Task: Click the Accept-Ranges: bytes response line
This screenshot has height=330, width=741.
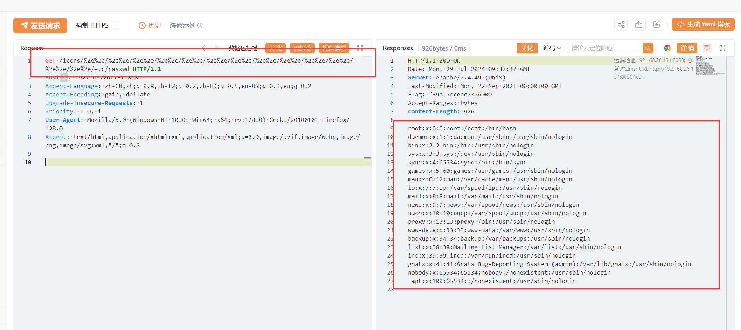Action: pos(442,103)
